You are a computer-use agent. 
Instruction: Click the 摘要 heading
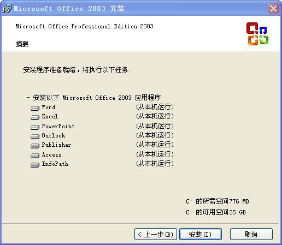click(22, 44)
